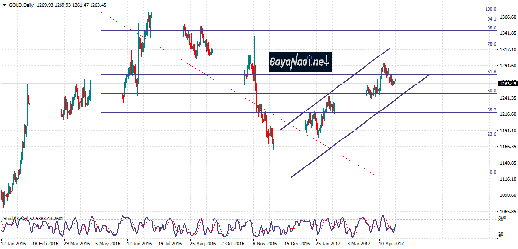Click the 78.6 Fibonacci level label
Viewport: 518px width, 249px height.
(491, 44)
